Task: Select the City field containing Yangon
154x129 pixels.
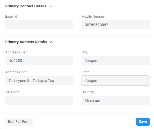Action: click(x=116, y=60)
